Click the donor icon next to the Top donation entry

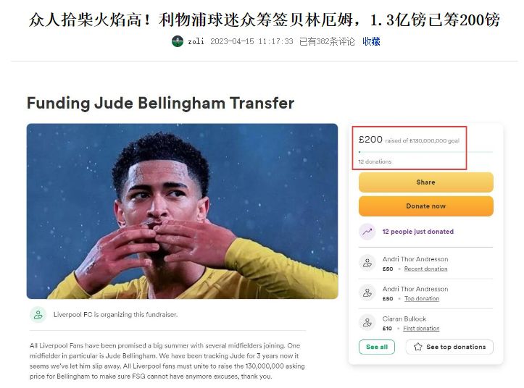click(367, 293)
